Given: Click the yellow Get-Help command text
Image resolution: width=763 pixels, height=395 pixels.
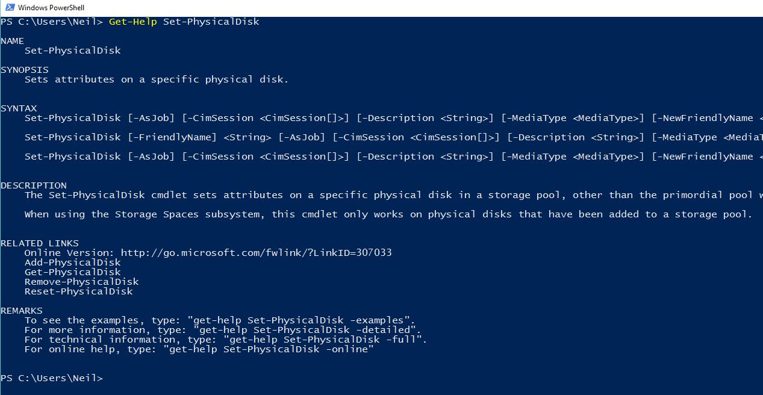Looking at the screenshot, I should [x=132, y=22].
